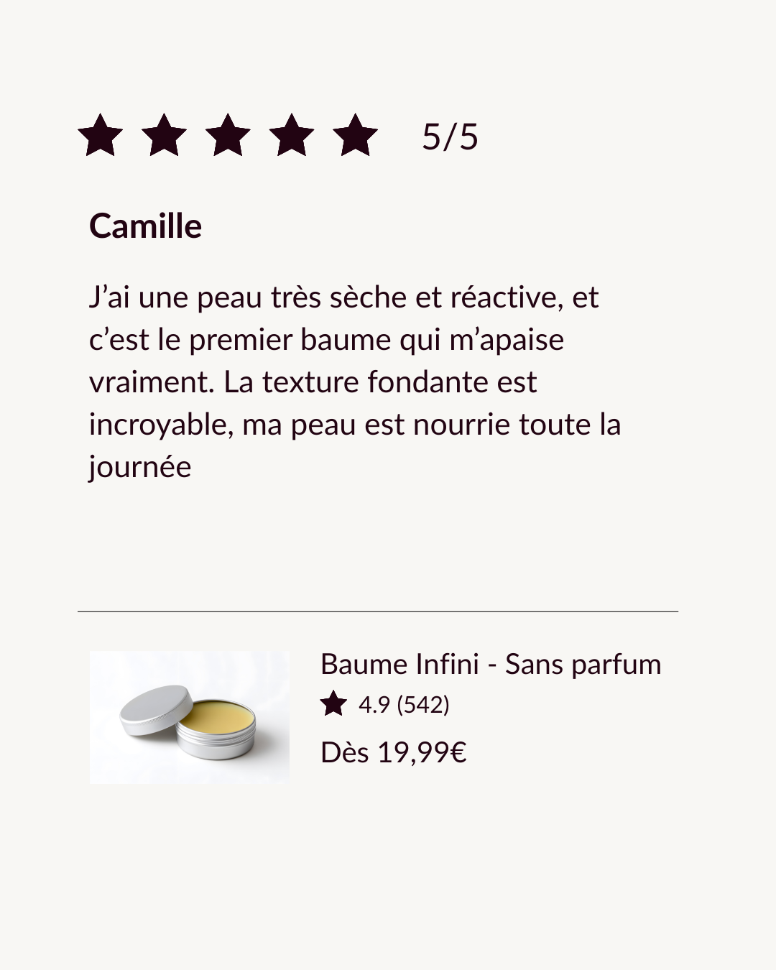Click the horizontal divider line
776x970 pixels.
(x=378, y=611)
